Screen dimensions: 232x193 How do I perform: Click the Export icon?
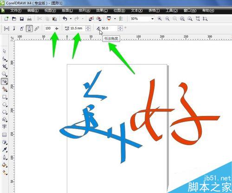pos(99,19)
